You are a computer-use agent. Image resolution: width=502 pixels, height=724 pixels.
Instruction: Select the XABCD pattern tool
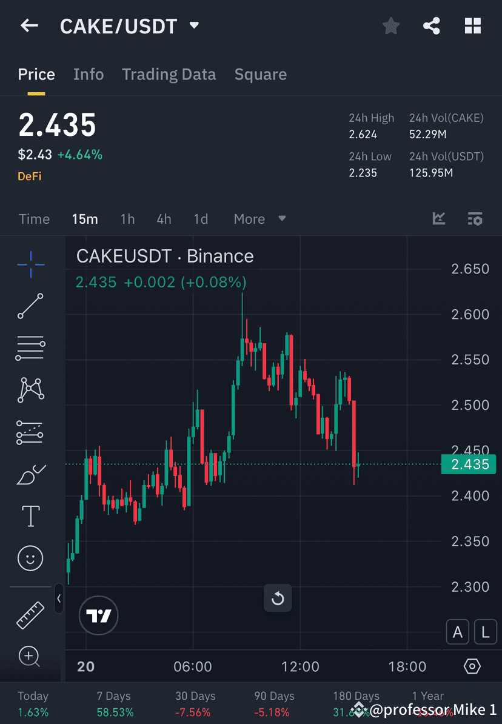click(30, 390)
